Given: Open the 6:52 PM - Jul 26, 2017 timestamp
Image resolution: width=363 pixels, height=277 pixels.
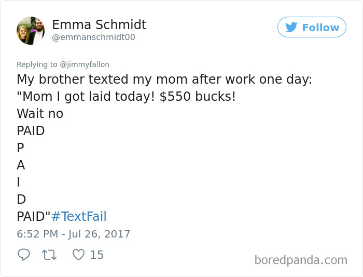Looking at the screenshot, I should 74,234.
